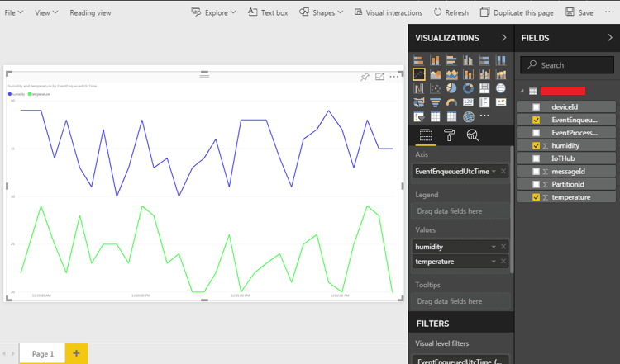Image resolution: width=620 pixels, height=364 pixels.
Task: Select the funnel chart visualization
Action: pyautogui.click(x=436, y=102)
